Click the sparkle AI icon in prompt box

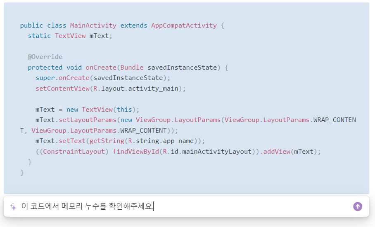(x=13, y=206)
